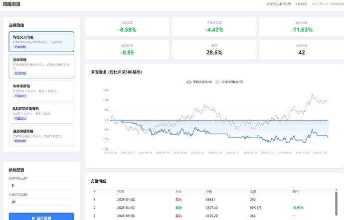Open the 2025-04-03 卖出 trade row
Screen dimensions: 344x220
pyautogui.click(x=212, y=208)
